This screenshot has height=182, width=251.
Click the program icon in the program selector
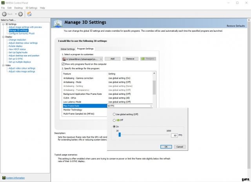(x=65, y=59)
